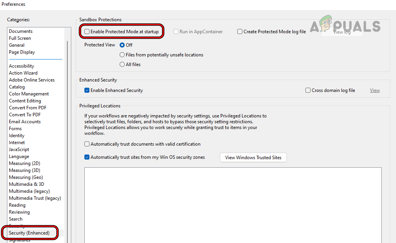The width and height of the screenshot is (396, 243).
Task: Select Multimedia Trust (legacy) preferences
Action: pyautogui.click(x=35, y=198)
